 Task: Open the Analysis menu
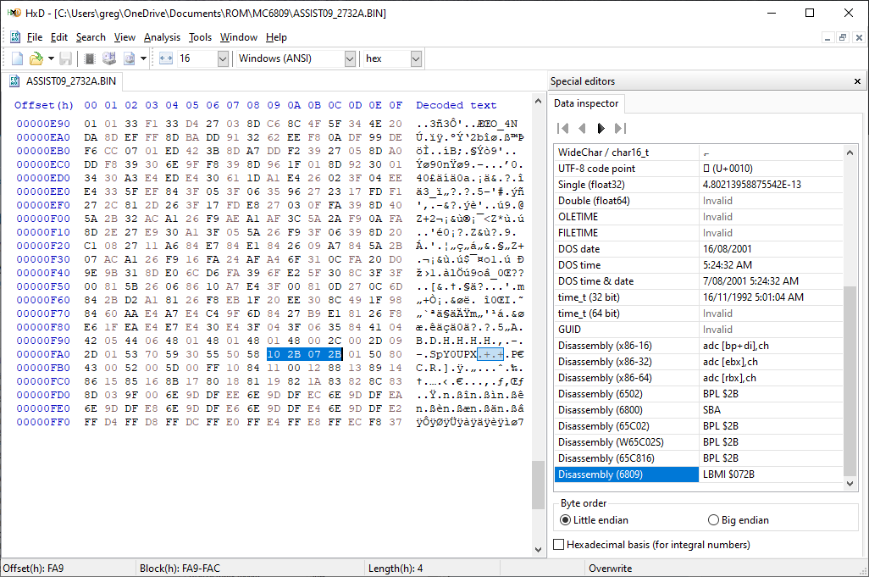click(162, 37)
